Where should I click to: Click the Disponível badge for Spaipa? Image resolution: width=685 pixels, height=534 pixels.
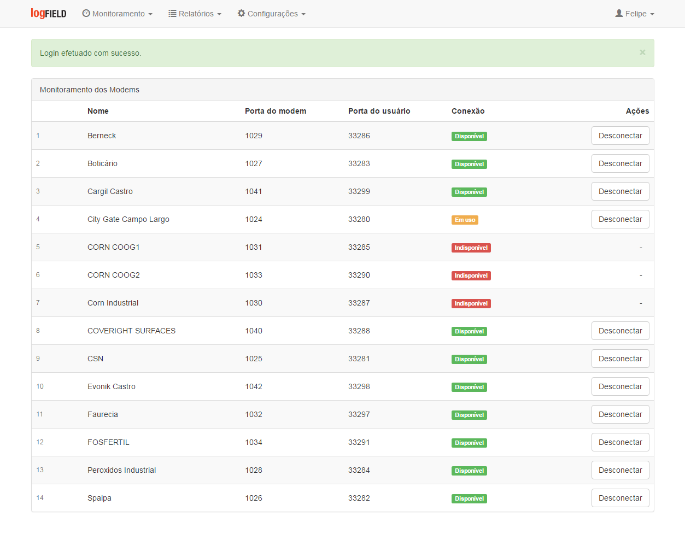click(469, 498)
